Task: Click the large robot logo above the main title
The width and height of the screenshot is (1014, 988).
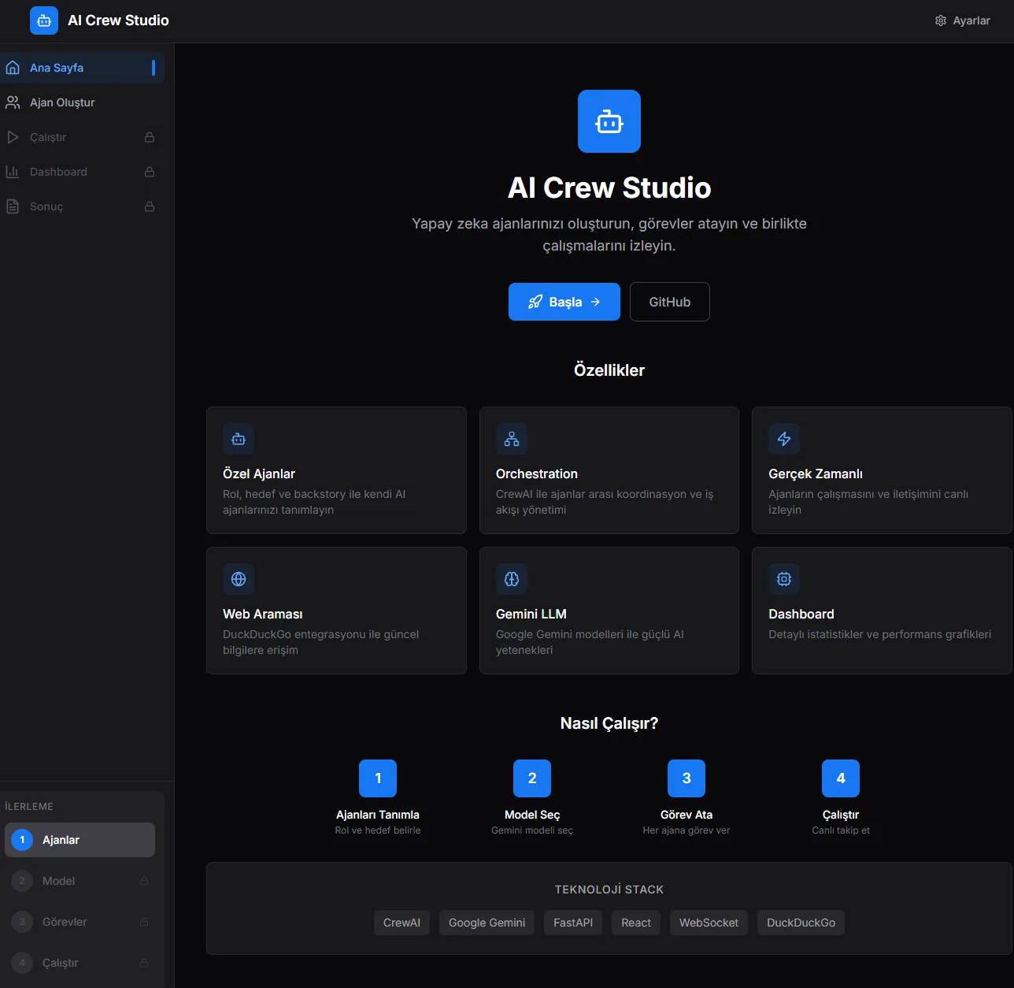Action: pyautogui.click(x=609, y=121)
